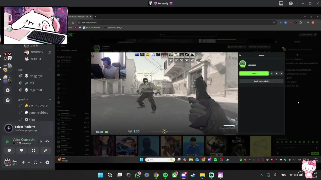Open Windows taskbar search
Viewport: 321px width, 180px height.
tap(110, 175)
